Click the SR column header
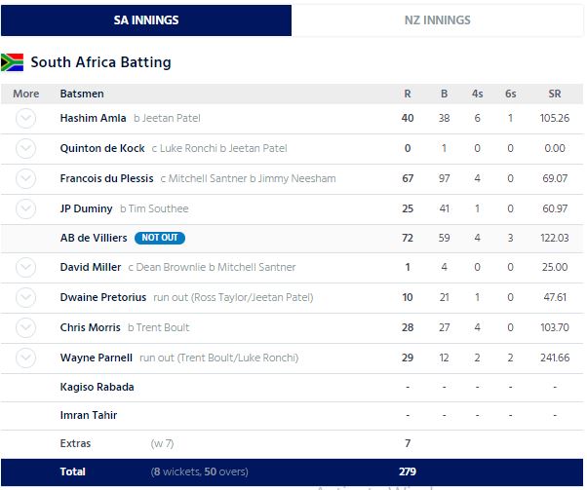 pos(554,94)
